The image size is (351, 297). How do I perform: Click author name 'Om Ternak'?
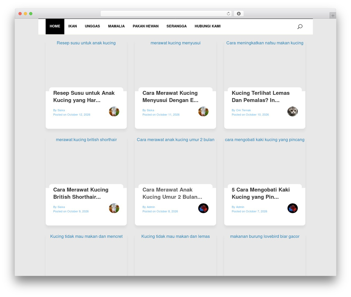click(244, 110)
